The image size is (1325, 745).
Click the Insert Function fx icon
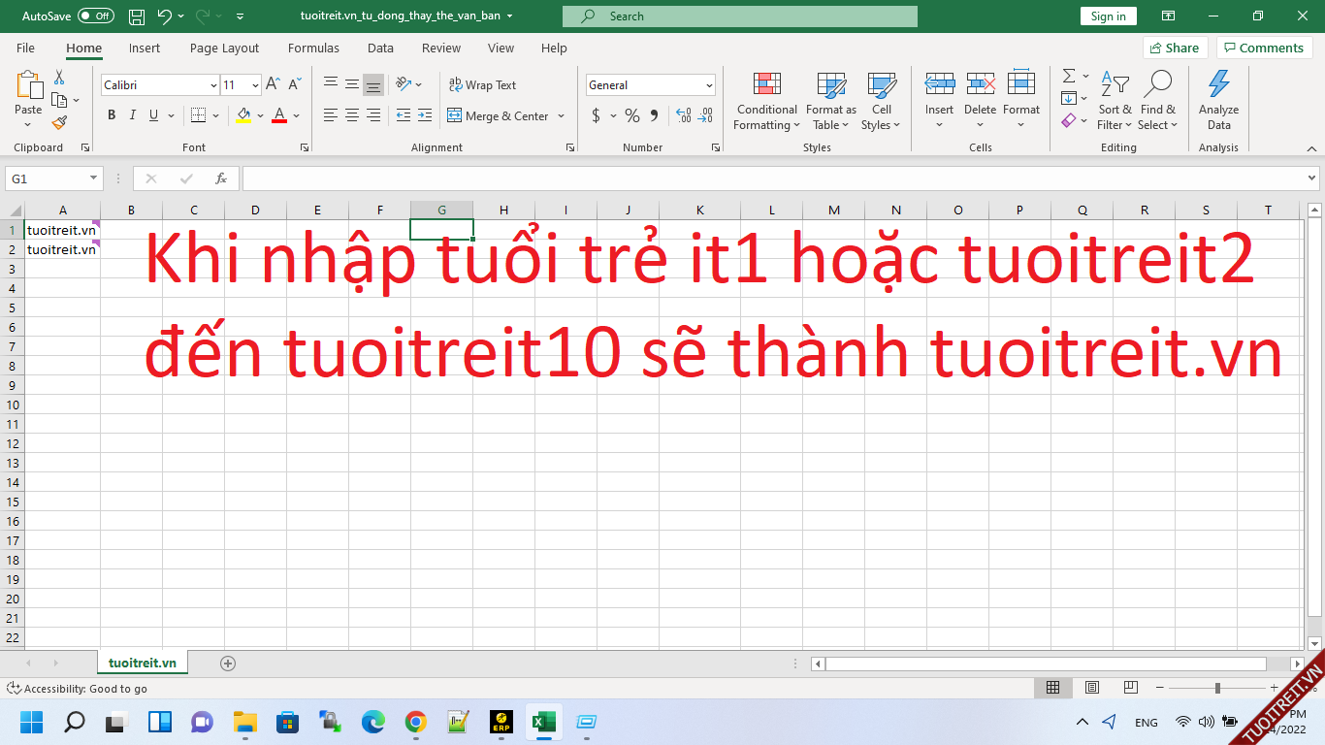[221, 178]
